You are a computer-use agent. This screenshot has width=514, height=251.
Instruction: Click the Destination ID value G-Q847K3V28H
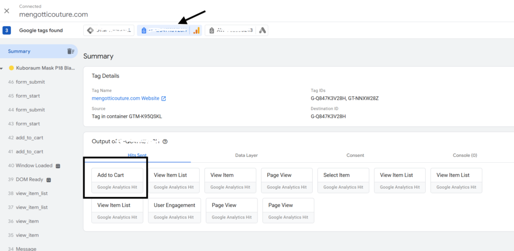[328, 116]
